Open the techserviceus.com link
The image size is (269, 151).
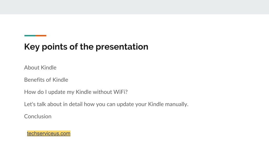click(49, 133)
